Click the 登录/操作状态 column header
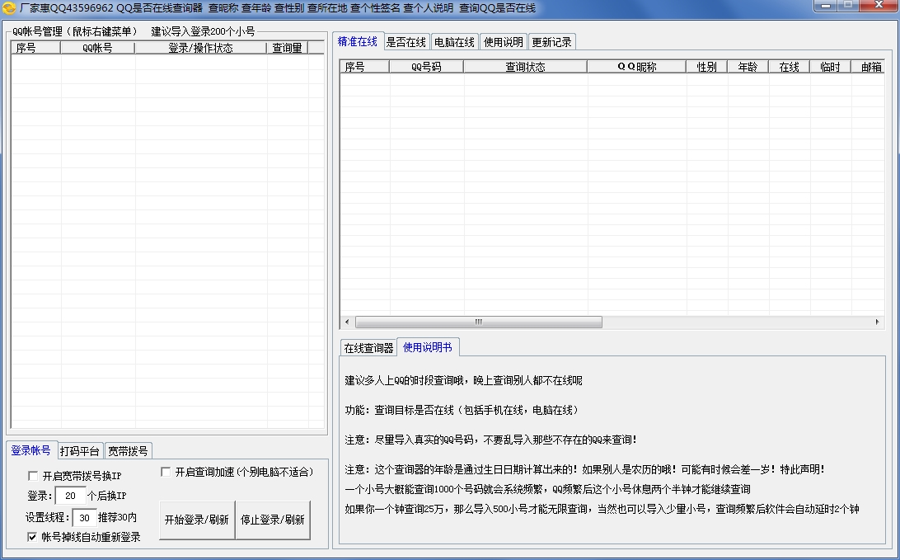Image resolution: width=900 pixels, height=560 pixels. 200,48
